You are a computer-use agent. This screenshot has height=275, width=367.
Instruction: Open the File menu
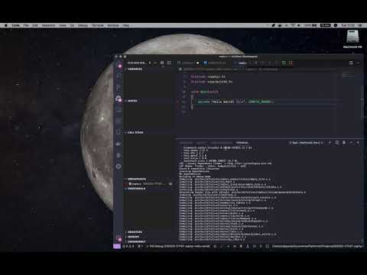[26, 25]
